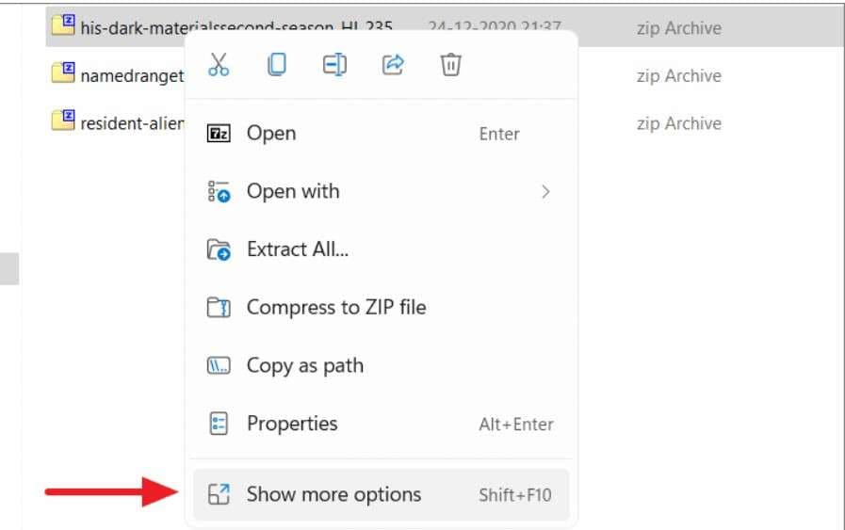
Task: Click the zip icon beside the namedrange file
Action: point(63,73)
